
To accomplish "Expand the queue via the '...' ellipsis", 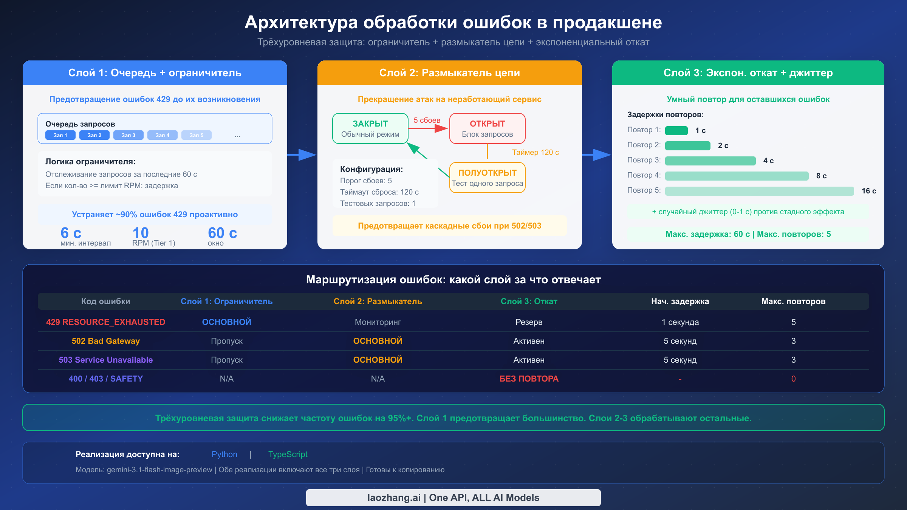I will (x=237, y=134).
